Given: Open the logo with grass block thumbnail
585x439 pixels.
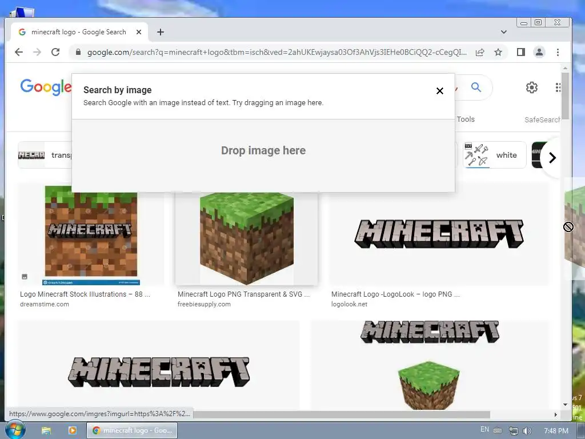Looking at the screenshot, I should point(430,365).
